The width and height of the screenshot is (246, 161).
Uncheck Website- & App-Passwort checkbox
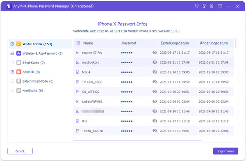pyautogui.click(x=12, y=53)
